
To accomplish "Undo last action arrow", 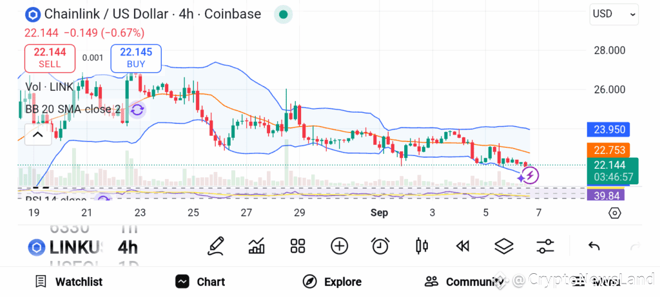I will coord(594,246).
